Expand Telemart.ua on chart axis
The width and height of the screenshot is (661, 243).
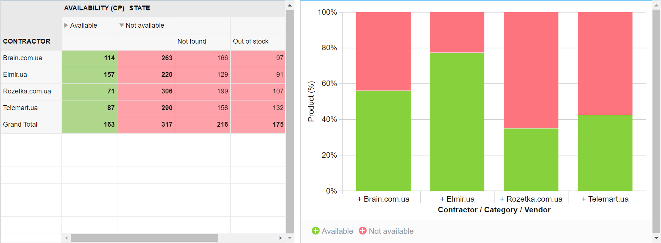[584, 199]
